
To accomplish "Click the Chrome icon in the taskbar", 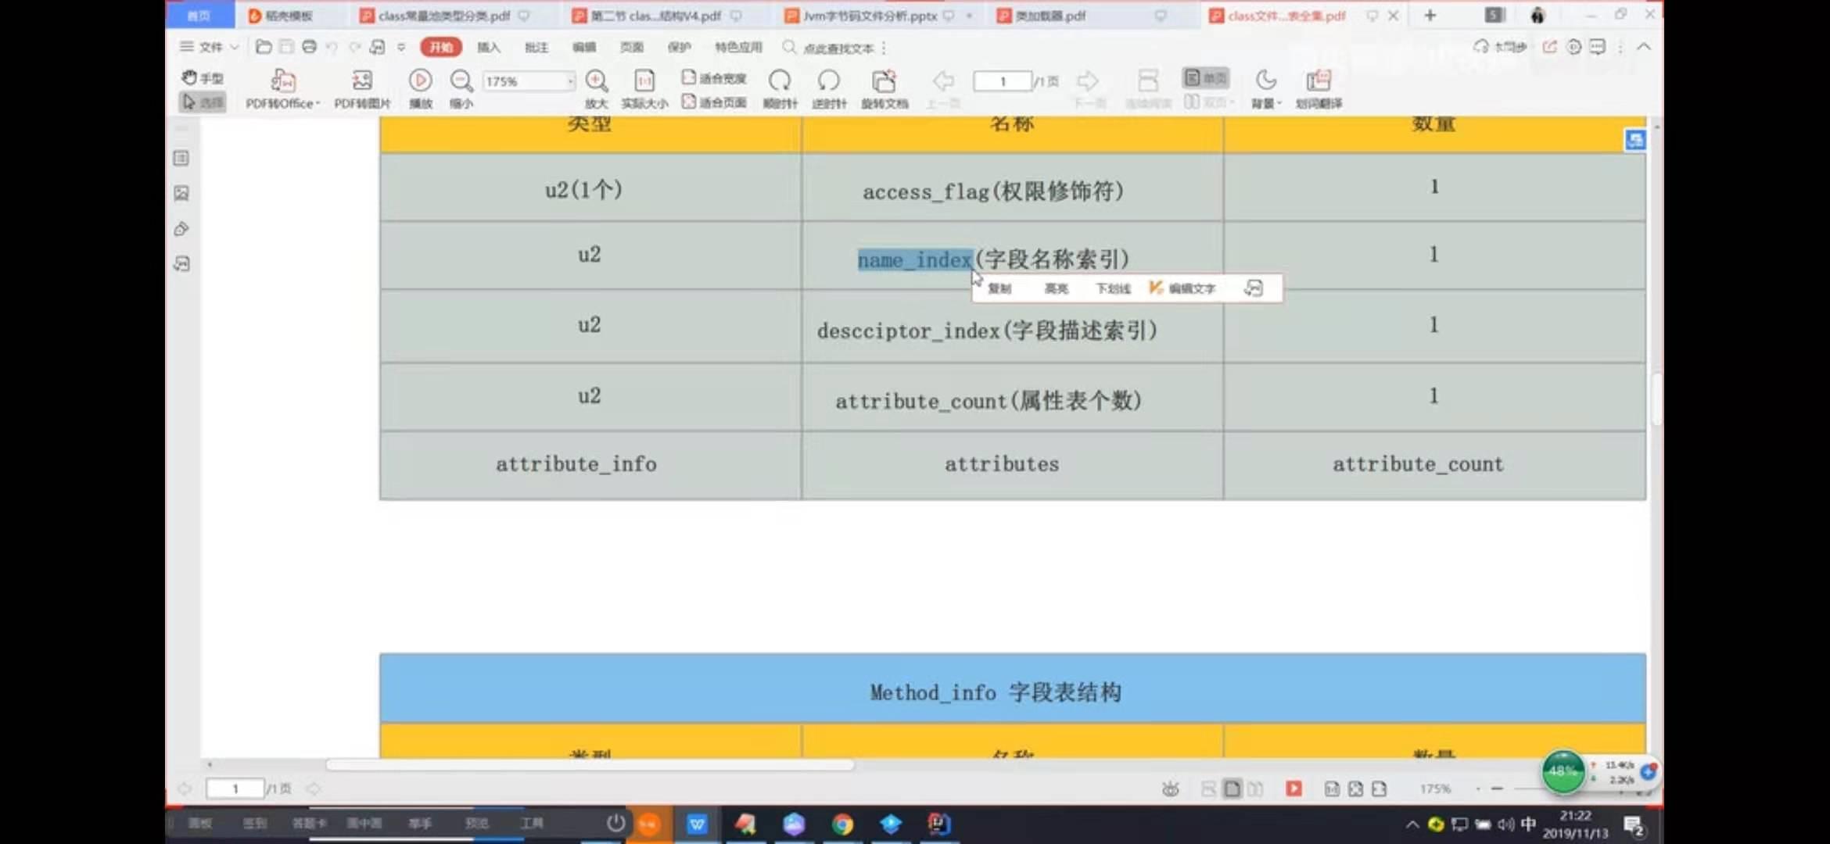I will pos(842,824).
